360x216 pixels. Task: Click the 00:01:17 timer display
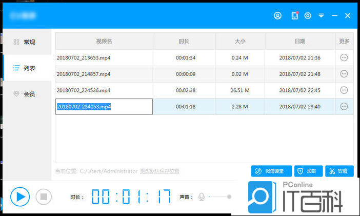(x=131, y=197)
